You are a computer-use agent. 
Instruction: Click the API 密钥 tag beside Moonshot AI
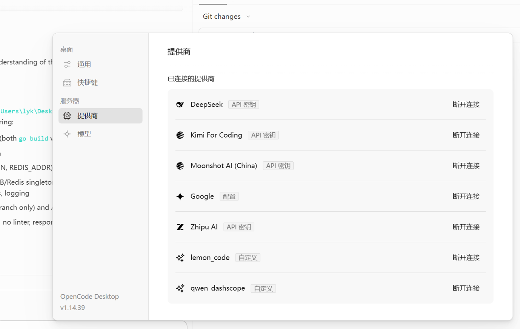[x=278, y=166]
